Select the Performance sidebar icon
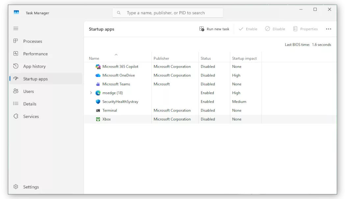This screenshot has height=199, width=345. [16, 54]
